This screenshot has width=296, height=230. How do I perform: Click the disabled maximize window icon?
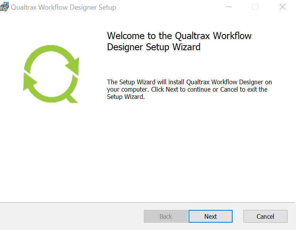tap(255, 7)
